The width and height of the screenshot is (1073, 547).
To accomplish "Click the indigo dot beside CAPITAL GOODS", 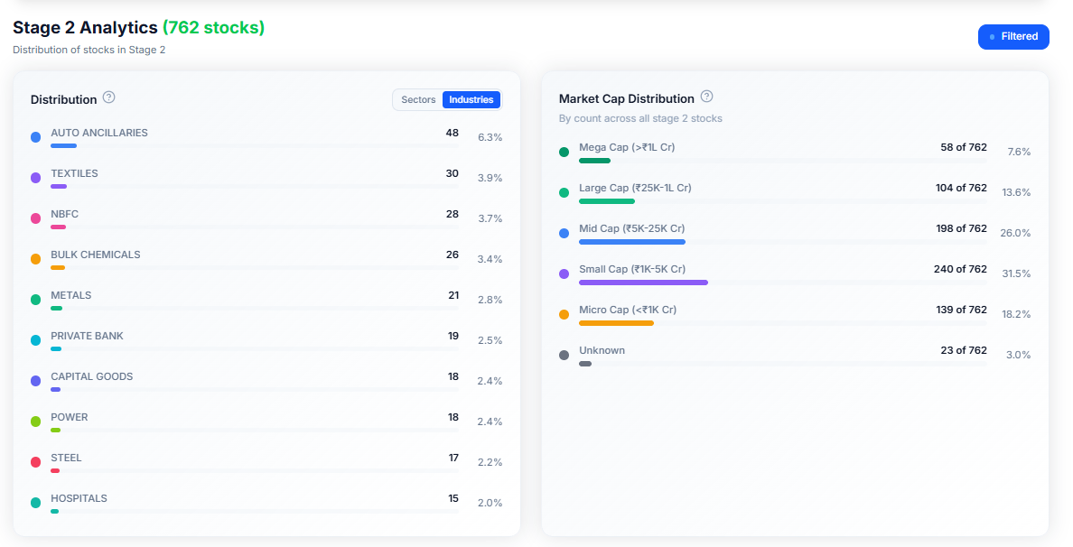I will [x=35, y=381].
